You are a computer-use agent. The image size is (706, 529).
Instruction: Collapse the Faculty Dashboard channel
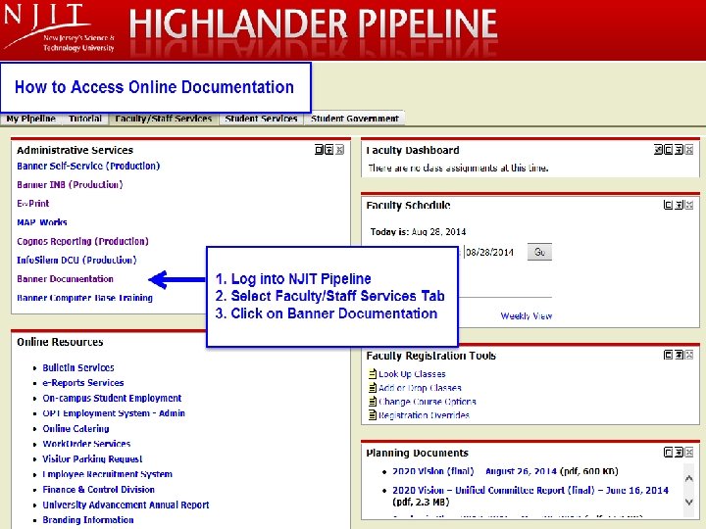679,150
